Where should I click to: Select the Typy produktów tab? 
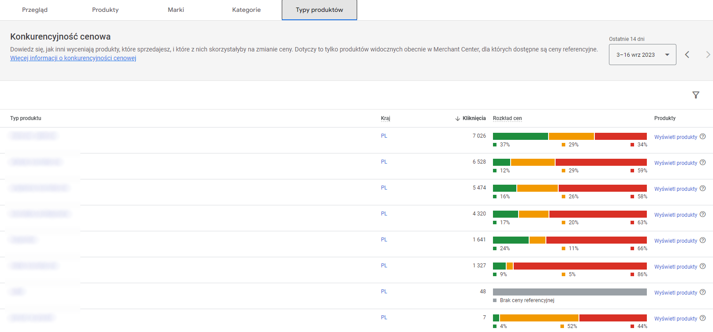[x=319, y=10]
